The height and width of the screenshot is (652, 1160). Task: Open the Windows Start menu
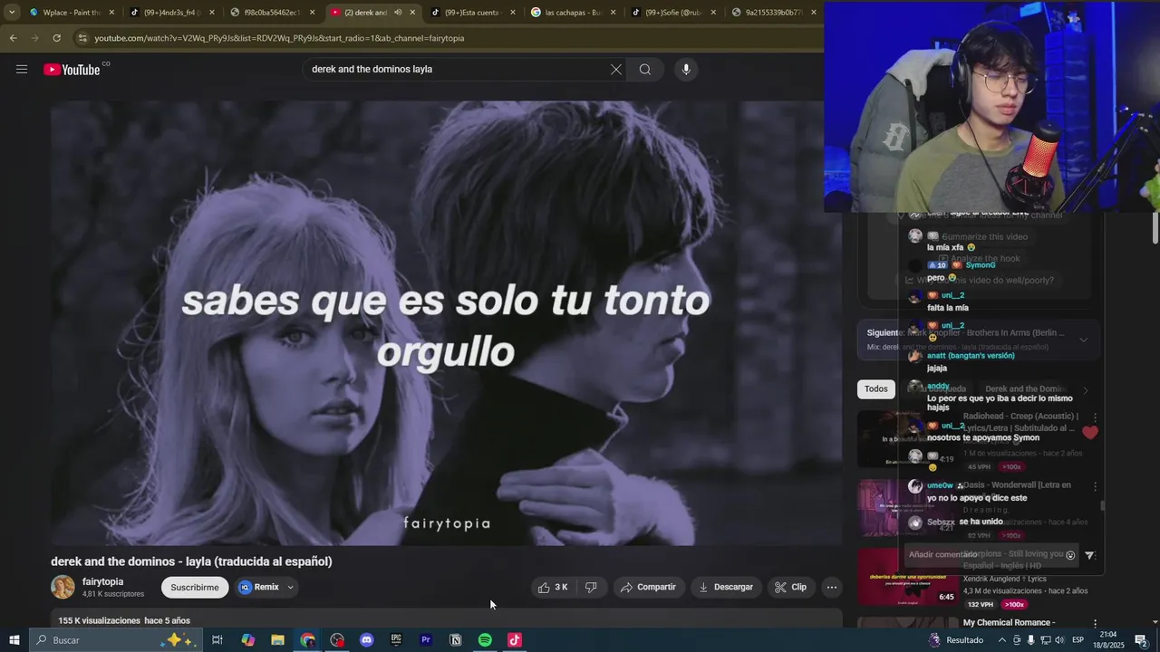tap(14, 640)
